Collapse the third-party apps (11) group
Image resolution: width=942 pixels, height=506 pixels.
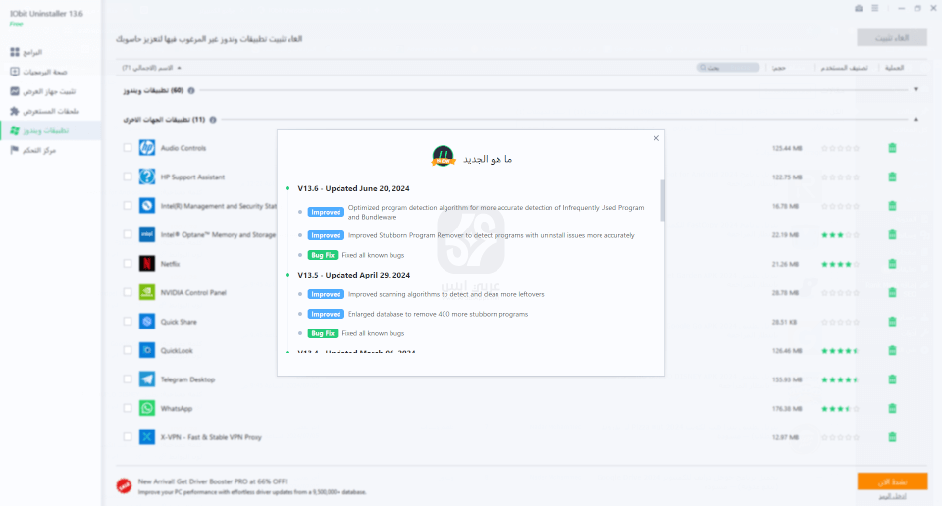coord(916,119)
